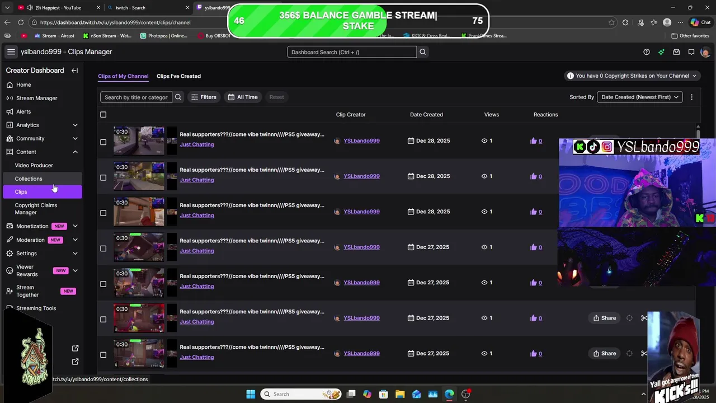Open File Explorer from the taskbar

pos(399,394)
